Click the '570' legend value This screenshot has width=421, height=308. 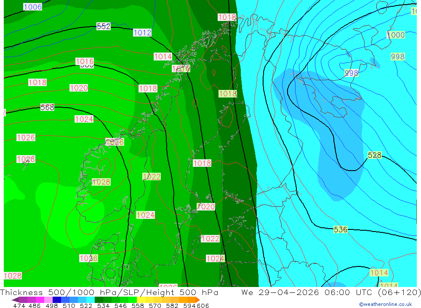coord(155,305)
